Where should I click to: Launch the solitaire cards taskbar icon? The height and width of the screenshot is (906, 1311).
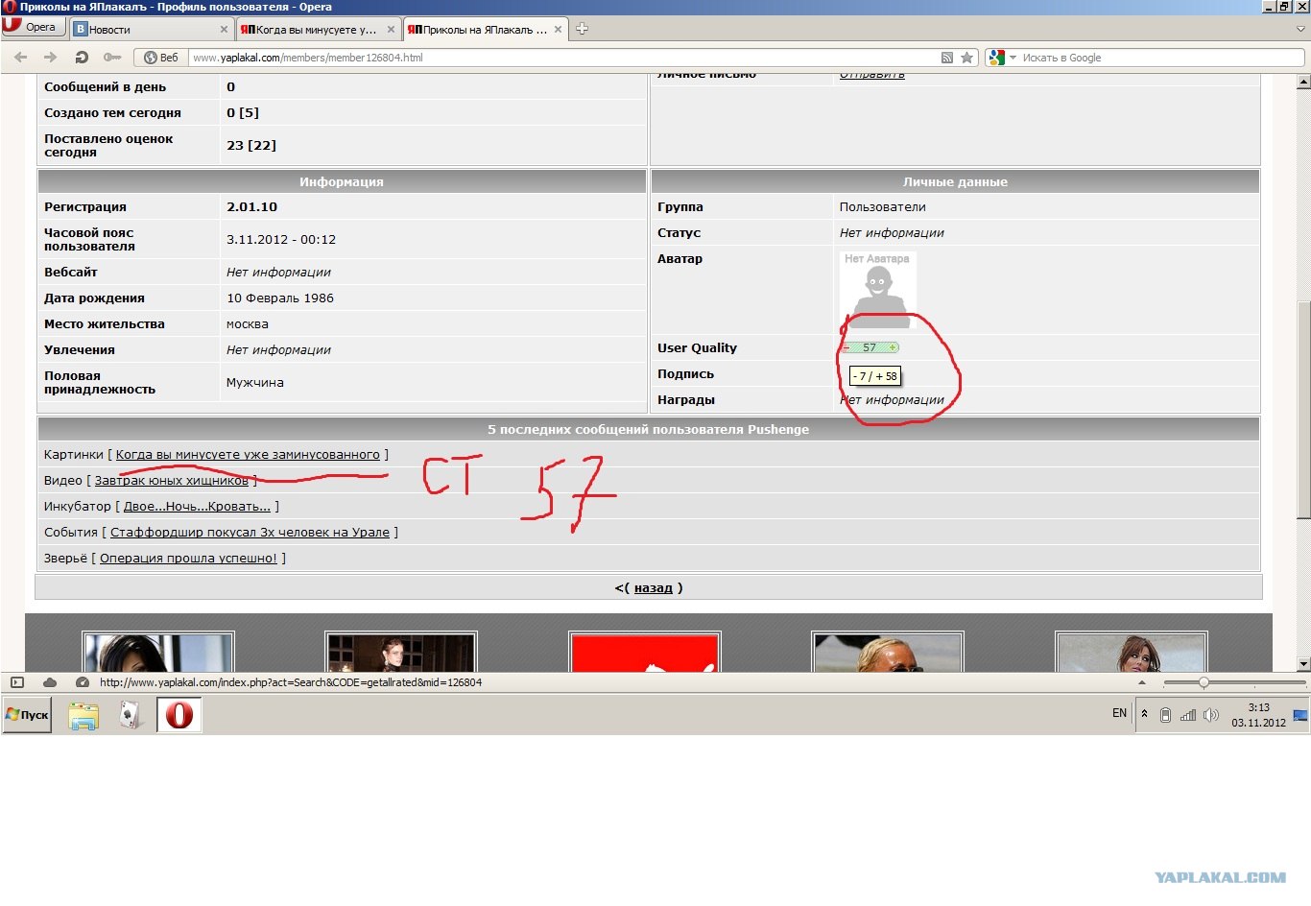pos(131,715)
